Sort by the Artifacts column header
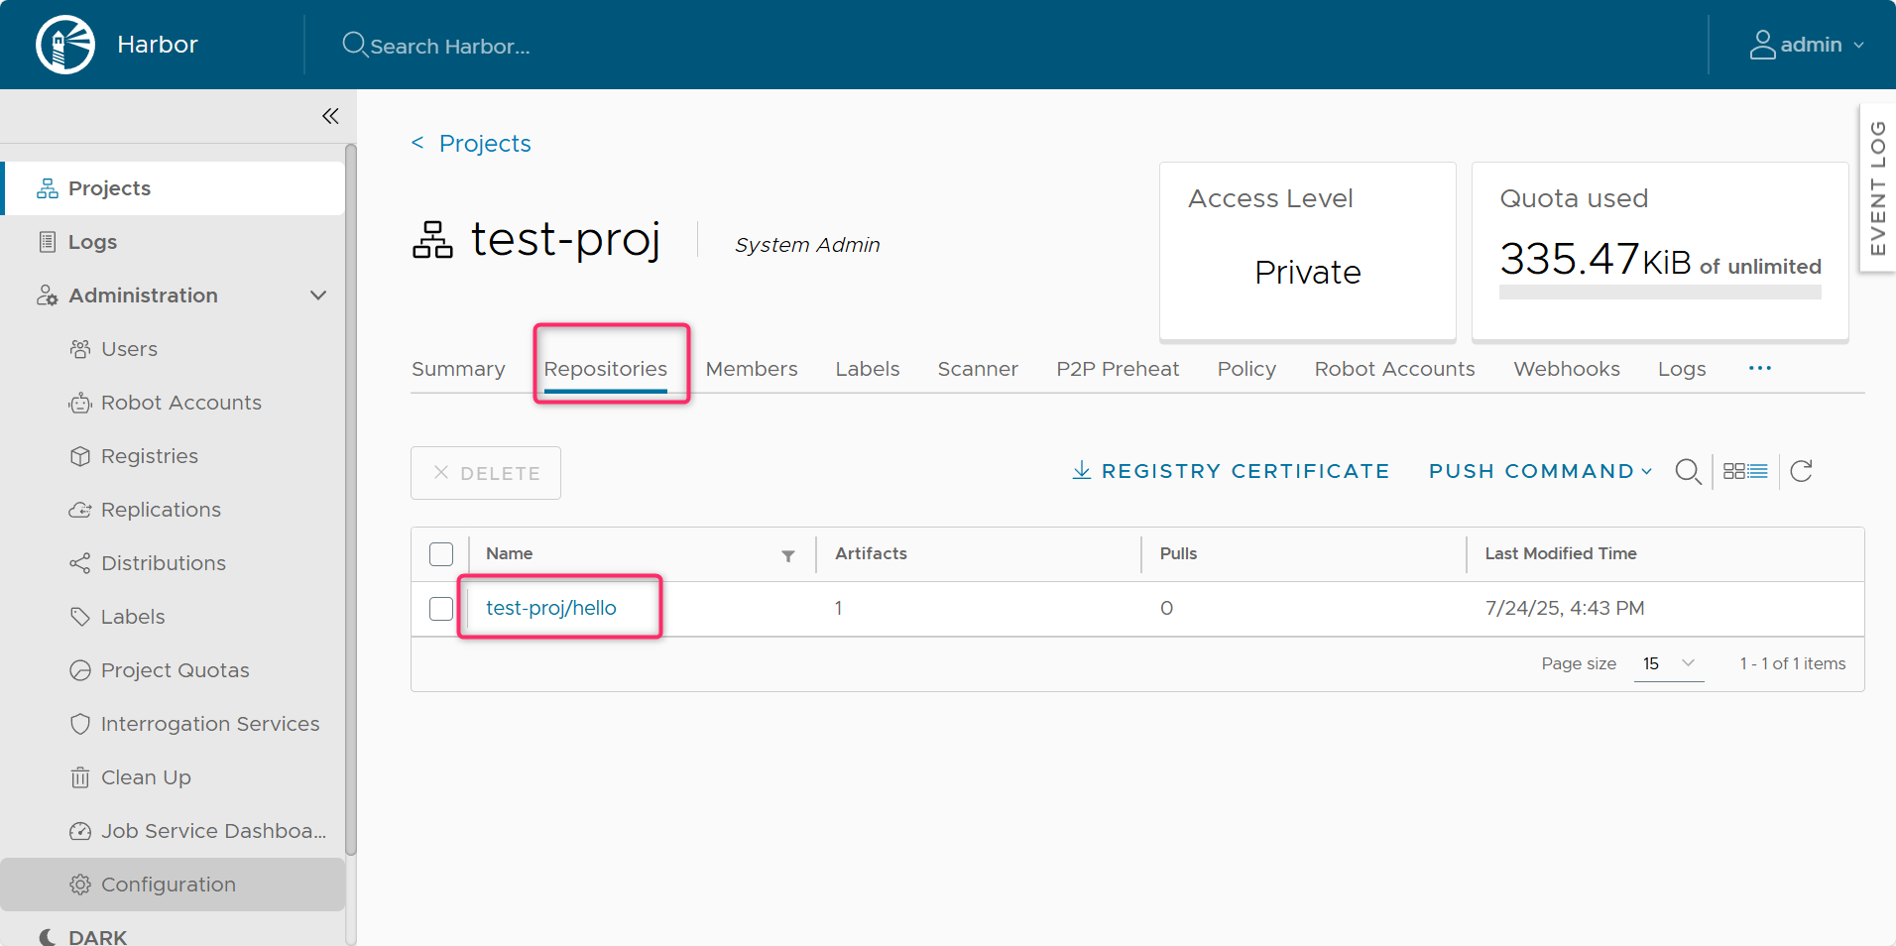The width and height of the screenshot is (1896, 946). pos(871,553)
